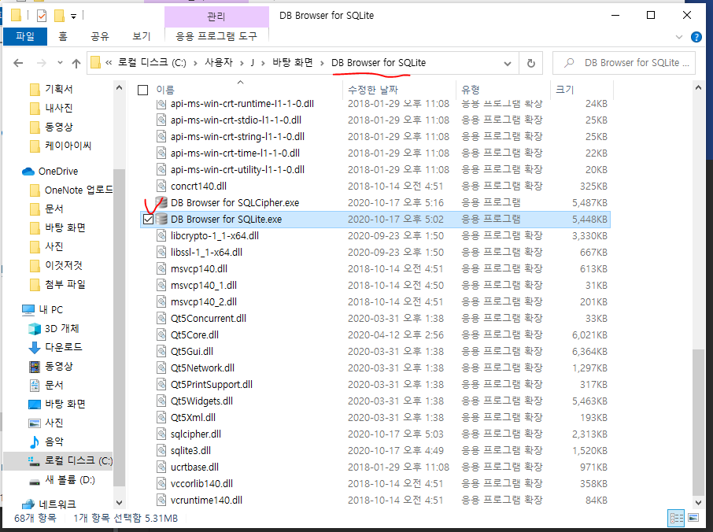
Task: Click the file list vertical scrollbar thumb
Action: tap(699, 423)
